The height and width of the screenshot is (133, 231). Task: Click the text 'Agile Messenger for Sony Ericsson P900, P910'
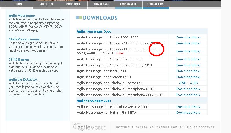(x=114, y=65)
